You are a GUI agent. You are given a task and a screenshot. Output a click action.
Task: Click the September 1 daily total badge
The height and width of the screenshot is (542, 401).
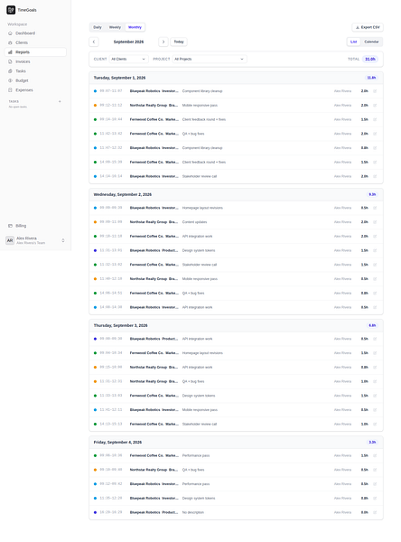pyautogui.click(x=371, y=78)
